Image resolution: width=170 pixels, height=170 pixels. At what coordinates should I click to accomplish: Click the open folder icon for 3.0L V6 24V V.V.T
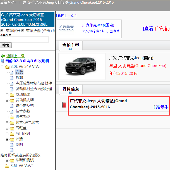tap(7, 67)
